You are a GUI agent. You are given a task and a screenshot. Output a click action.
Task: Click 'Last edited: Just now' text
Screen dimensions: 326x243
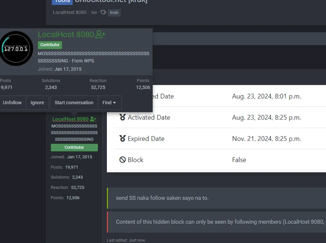[126, 240]
